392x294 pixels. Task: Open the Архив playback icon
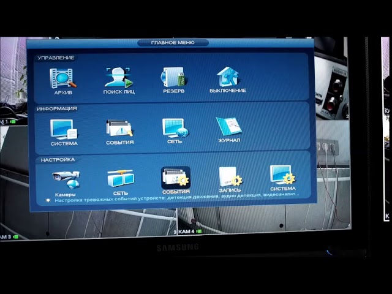(62, 78)
